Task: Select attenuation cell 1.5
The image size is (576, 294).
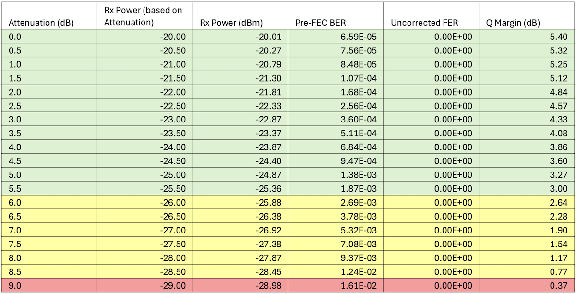Action: click(x=49, y=78)
